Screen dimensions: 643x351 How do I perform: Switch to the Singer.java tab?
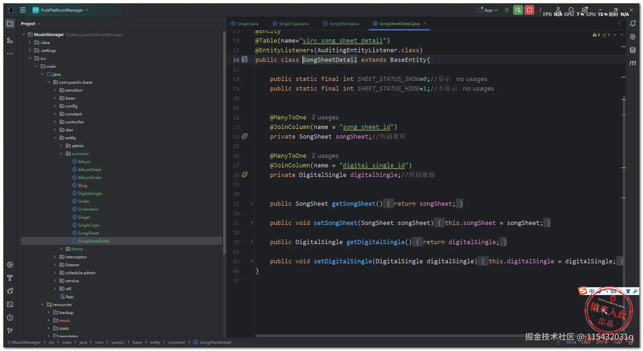pyautogui.click(x=244, y=23)
